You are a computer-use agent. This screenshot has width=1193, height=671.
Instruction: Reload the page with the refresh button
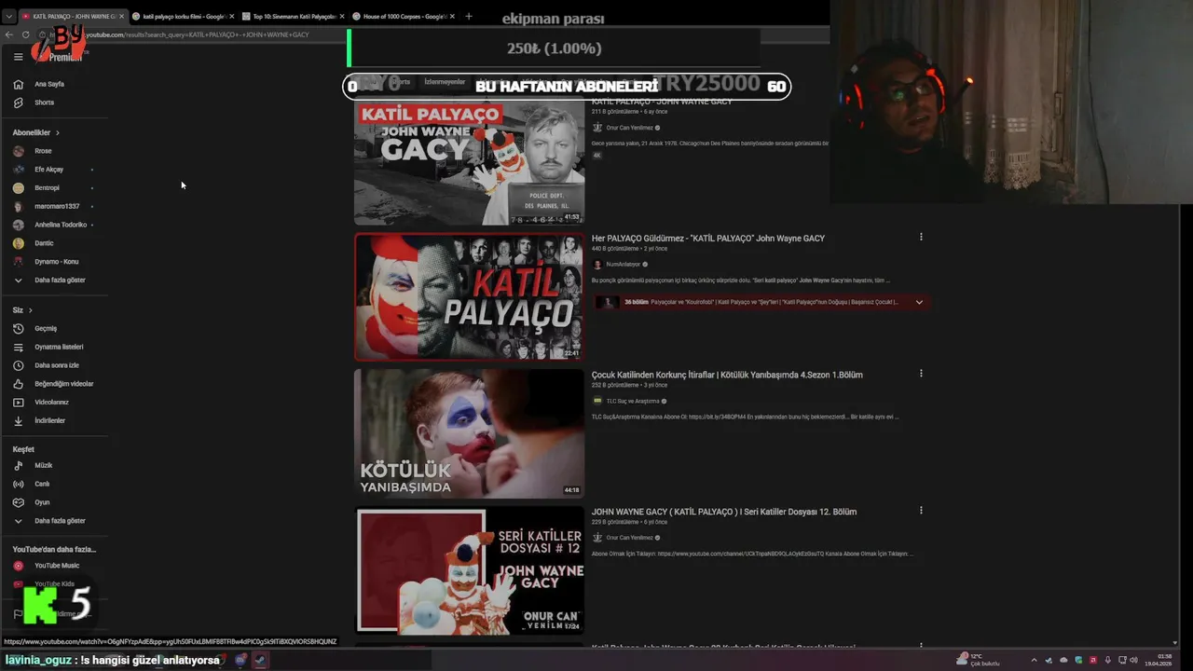click(25, 34)
